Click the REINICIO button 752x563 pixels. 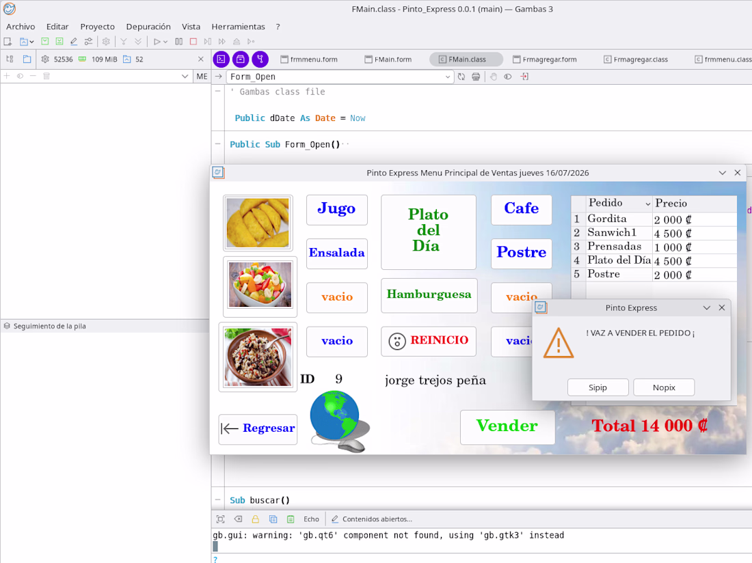[428, 341]
